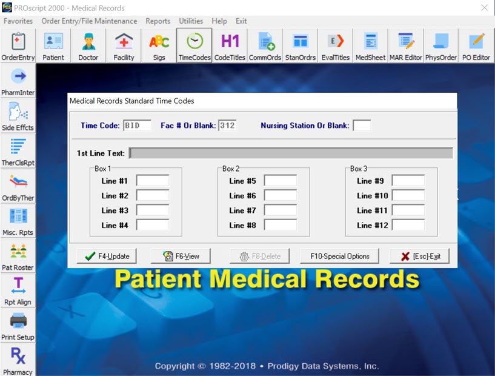The height and width of the screenshot is (376, 495).
Task: Open PharmInter in the sidebar
Action: [18, 81]
